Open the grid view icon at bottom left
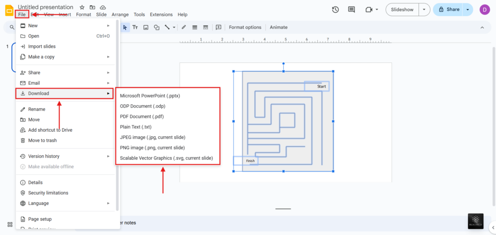The image size is (496, 235). point(10,224)
